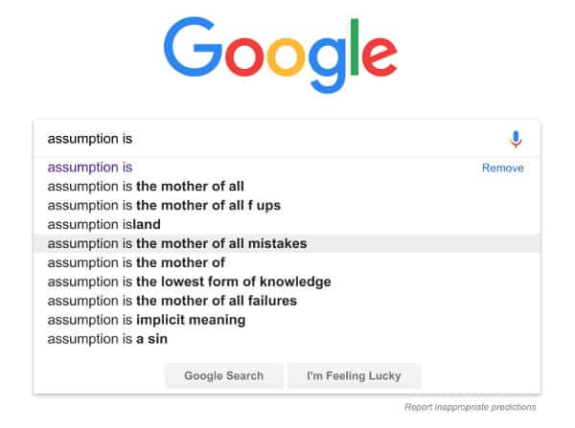Image resolution: width=575 pixels, height=428 pixels.
Task: Select highlighted 'the mother of all mistakes' suggestion
Action: pyautogui.click(x=177, y=243)
